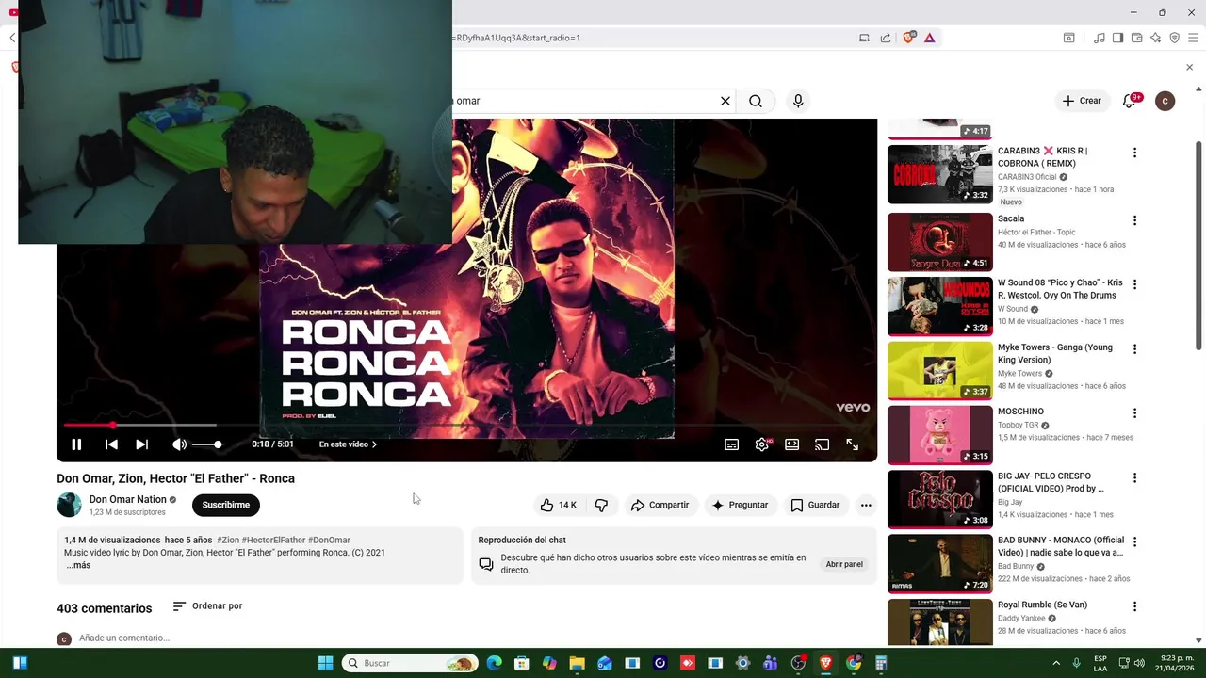Subscribe with the Suscribirme button
This screenshot has height=678, width=1206.
(226, 505)
